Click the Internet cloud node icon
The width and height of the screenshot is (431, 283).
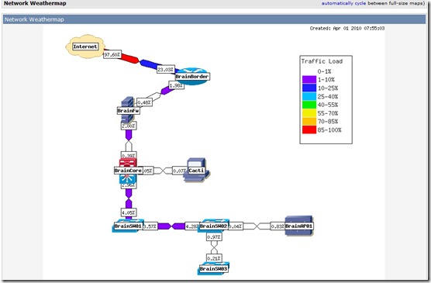tap(85, 47)
